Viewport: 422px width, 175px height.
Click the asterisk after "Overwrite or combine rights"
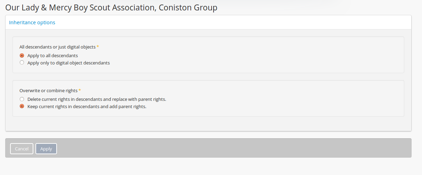click(80, 90)
